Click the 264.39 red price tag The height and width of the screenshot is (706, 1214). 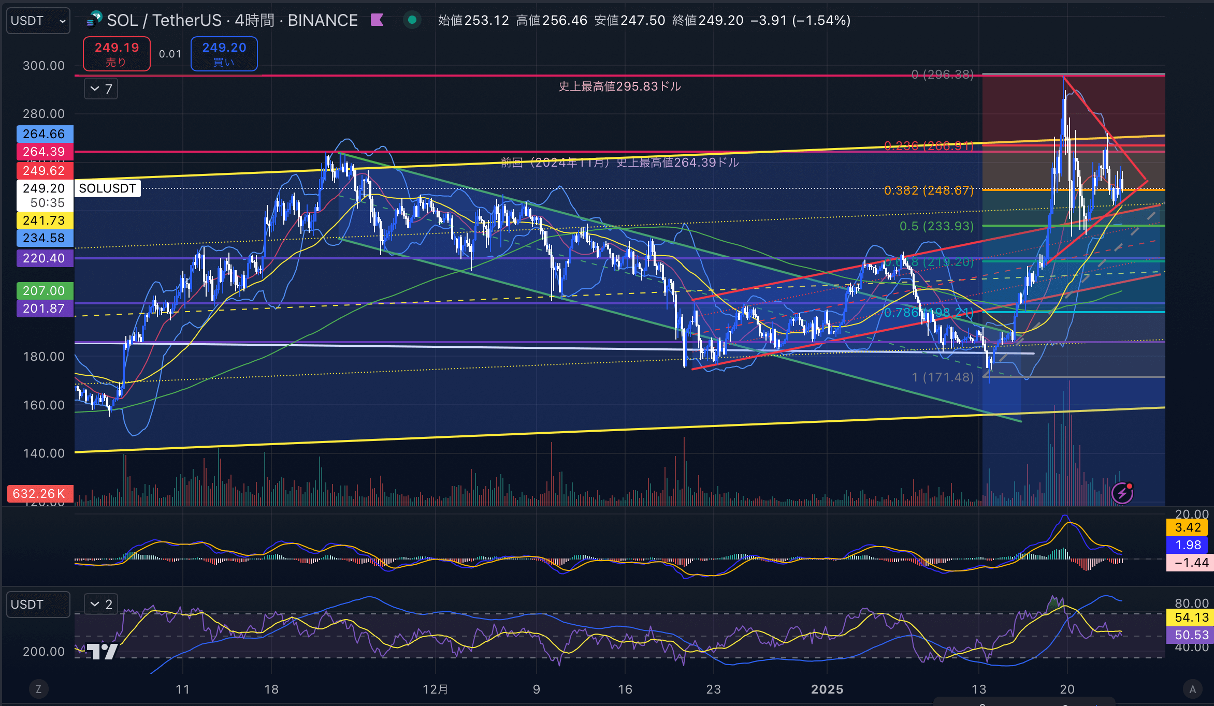(x=45, y=152)
